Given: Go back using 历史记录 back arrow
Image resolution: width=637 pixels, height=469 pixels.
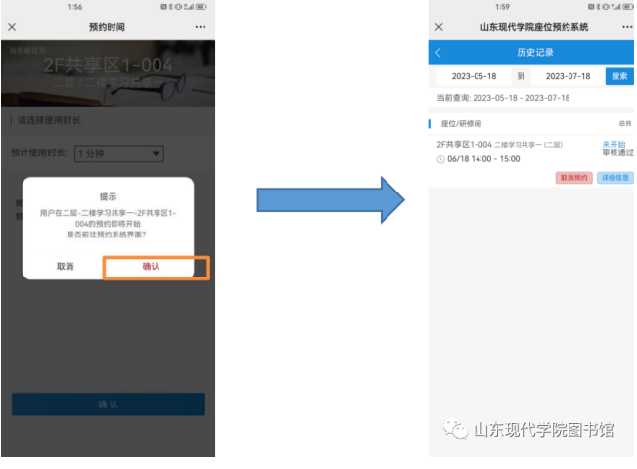Looking at the screenshot, I should 438,53.
